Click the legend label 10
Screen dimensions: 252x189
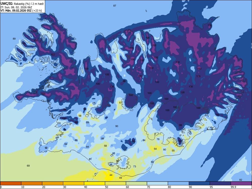(23, 187)
